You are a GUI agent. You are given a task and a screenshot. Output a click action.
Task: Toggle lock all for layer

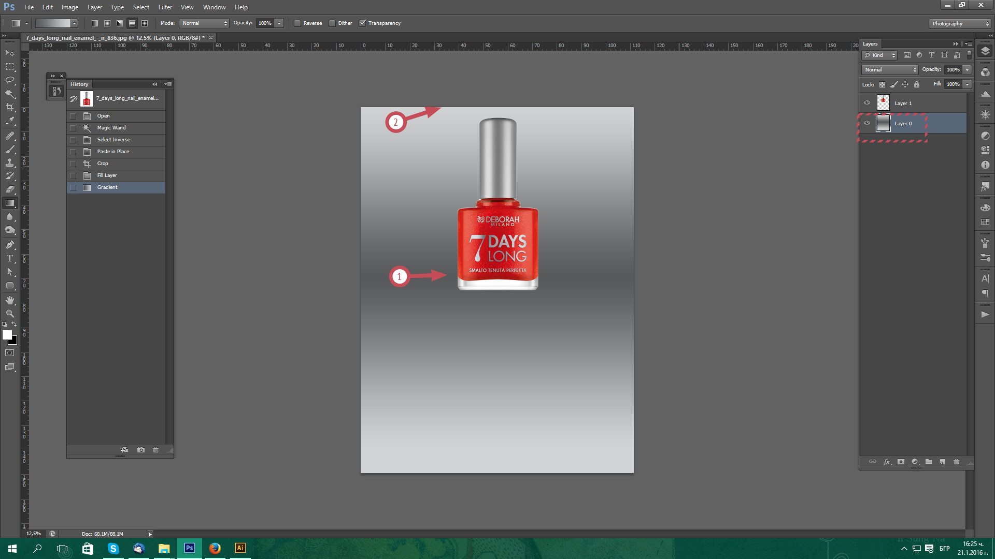coord(917,84)
